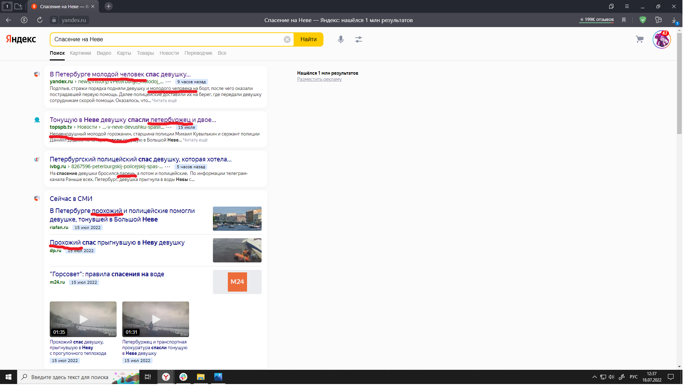Click the 199K отзывов rating link

pos(596,20)
